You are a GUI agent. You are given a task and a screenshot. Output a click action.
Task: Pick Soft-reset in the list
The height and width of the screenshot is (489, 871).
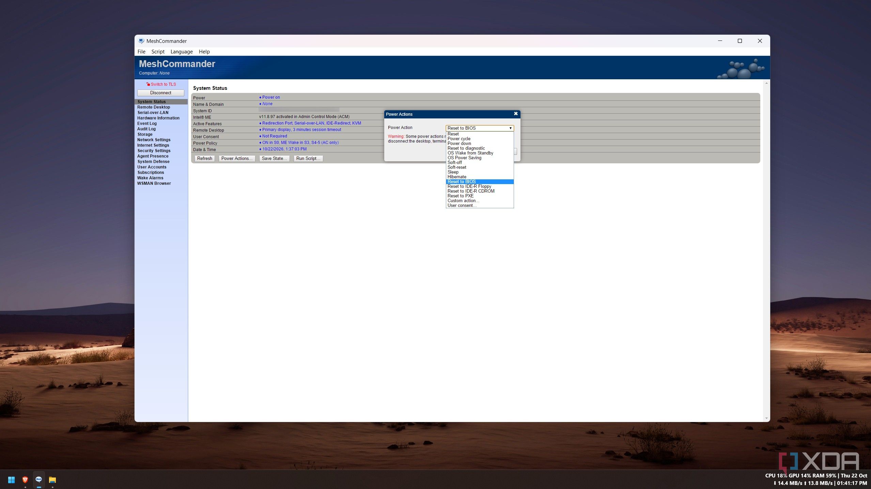(479, 167)
